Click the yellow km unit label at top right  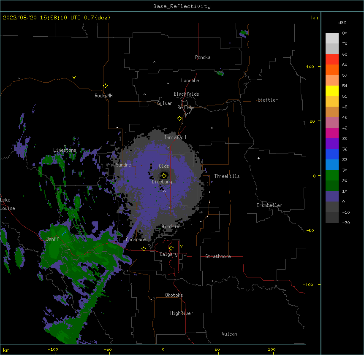coord(315,18)
